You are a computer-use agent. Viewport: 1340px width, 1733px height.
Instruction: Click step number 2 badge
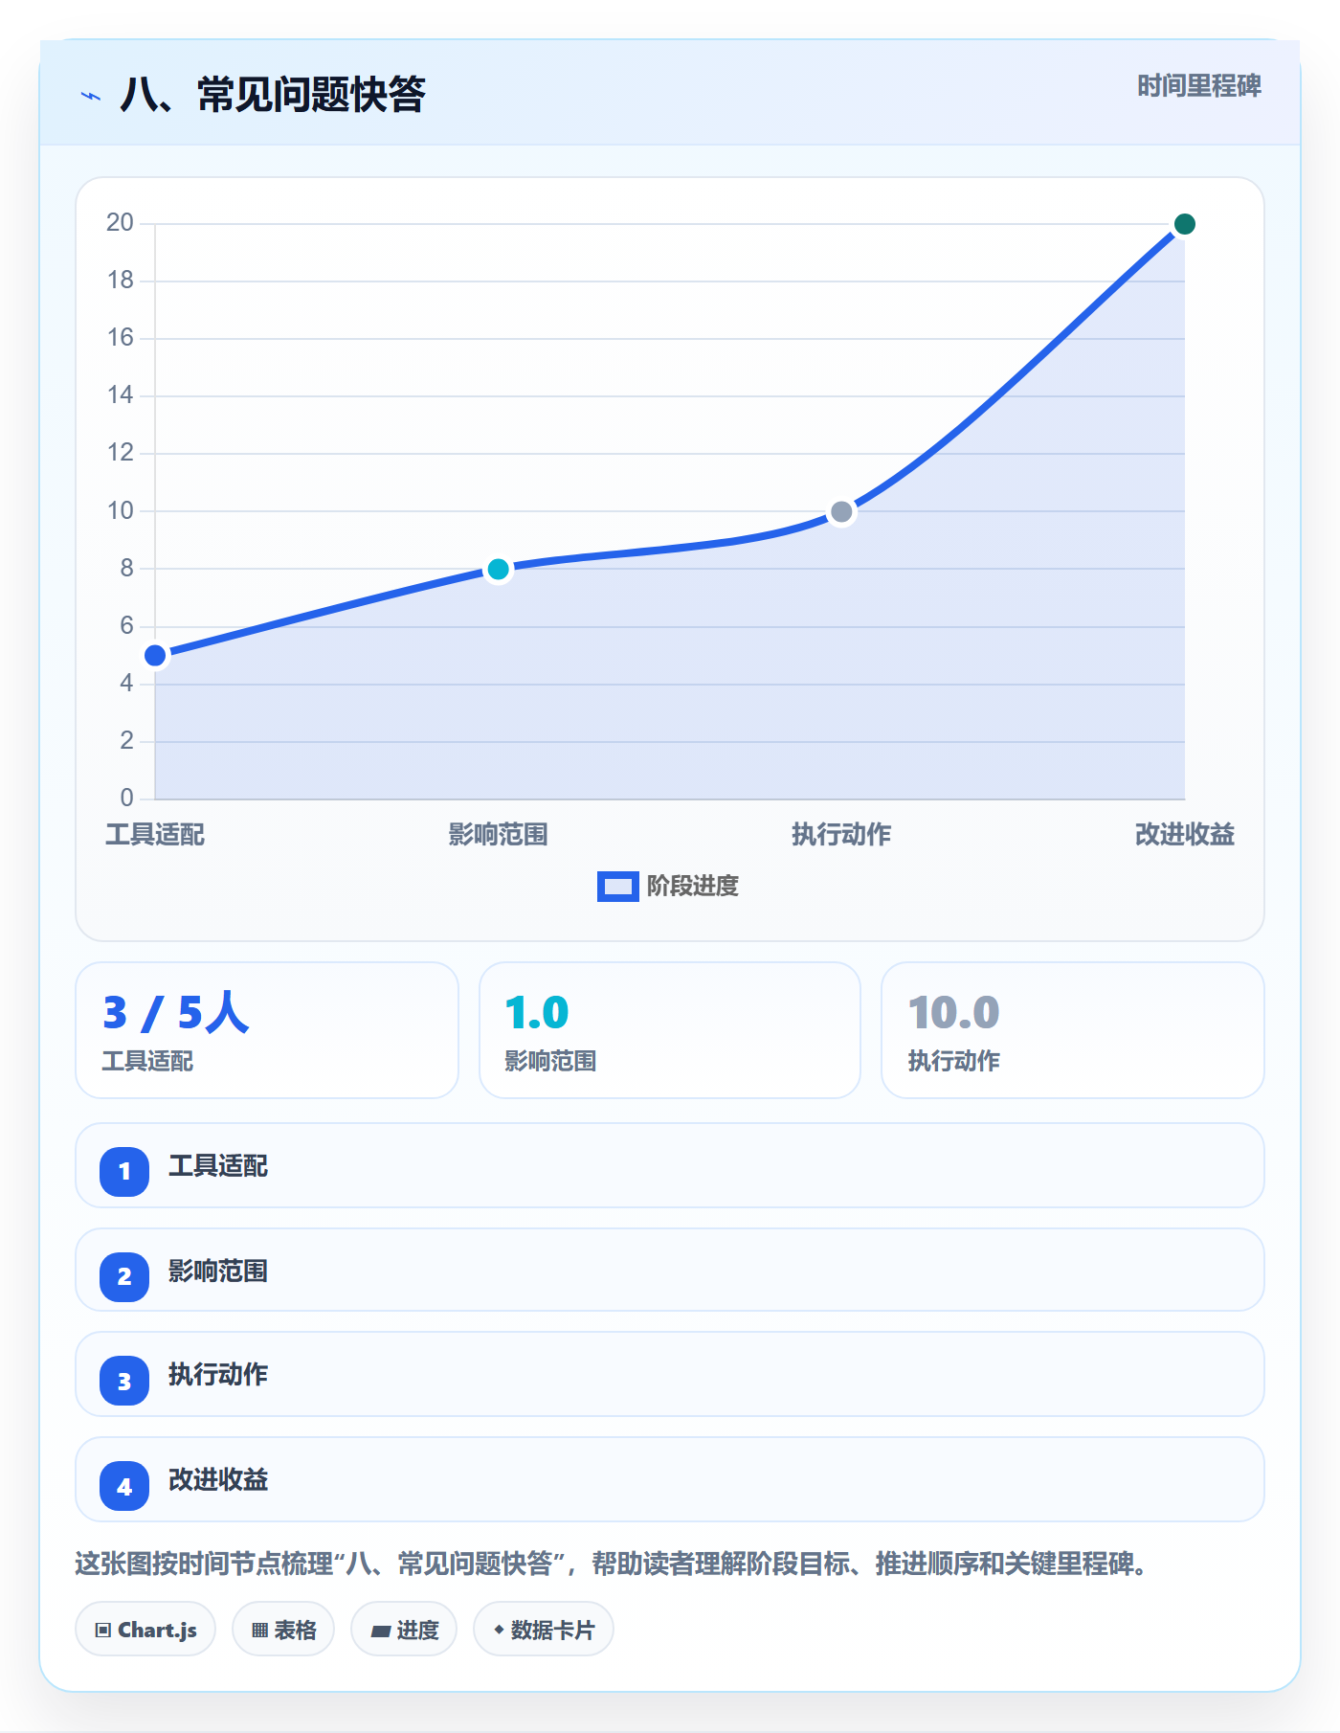tap(124, 1276)
